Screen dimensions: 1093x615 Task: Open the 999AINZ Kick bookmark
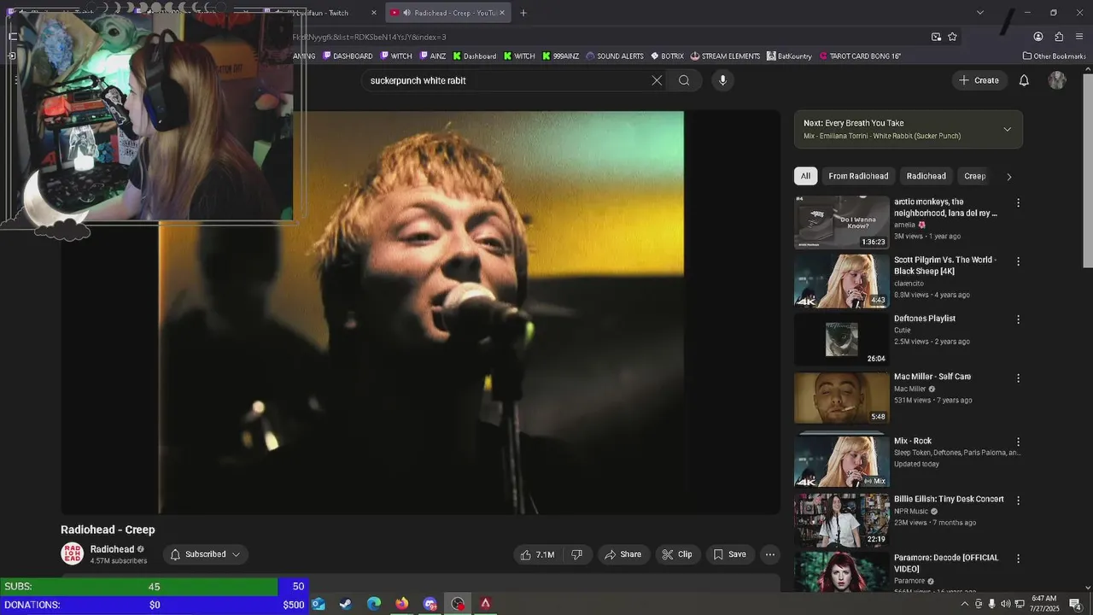coord(561,56)
